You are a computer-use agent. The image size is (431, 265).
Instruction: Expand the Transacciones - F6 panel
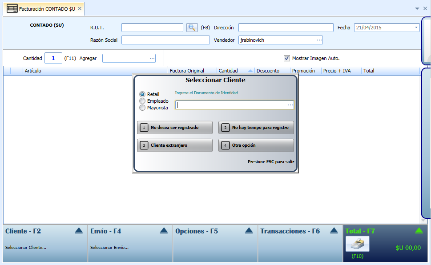(x=334, y=231)
